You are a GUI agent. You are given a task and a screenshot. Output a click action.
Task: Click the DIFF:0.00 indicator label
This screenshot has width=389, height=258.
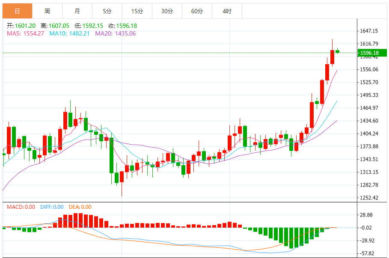tap(52, 207)
